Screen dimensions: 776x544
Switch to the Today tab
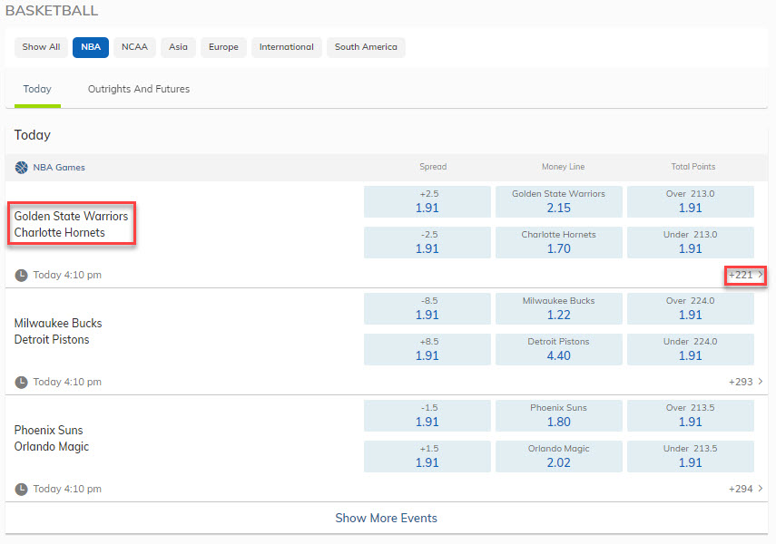37,89
